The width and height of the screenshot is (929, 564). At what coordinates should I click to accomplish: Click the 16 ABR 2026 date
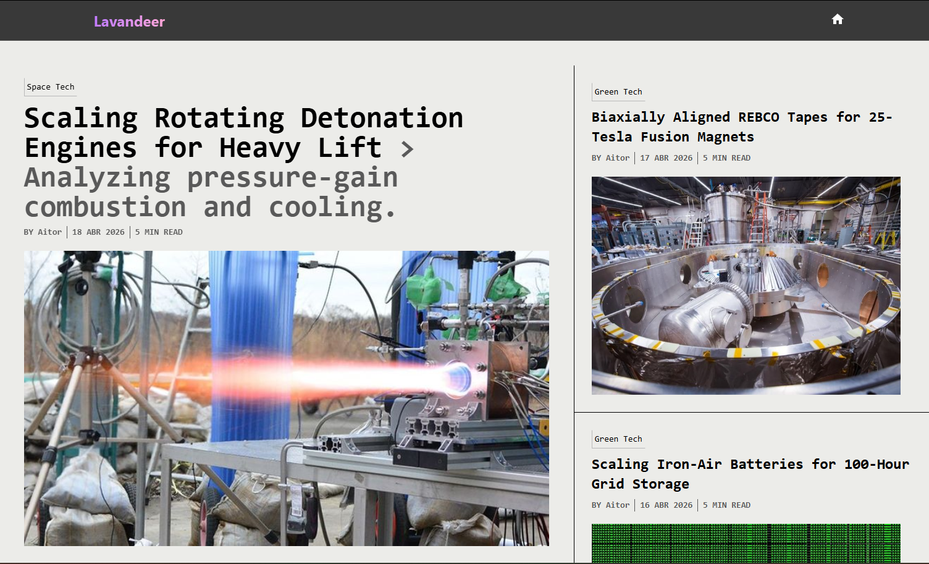click(666, 505)
